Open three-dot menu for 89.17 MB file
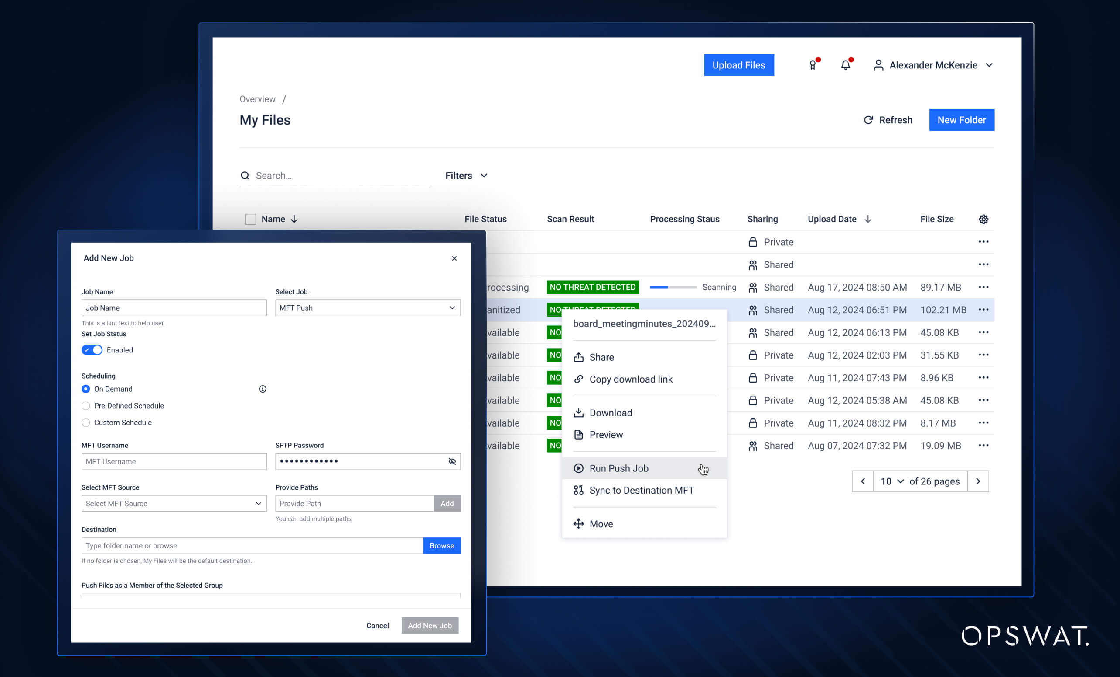This screenshot has width=1120, height=677. pyautogui.click(x=983, y=287)
